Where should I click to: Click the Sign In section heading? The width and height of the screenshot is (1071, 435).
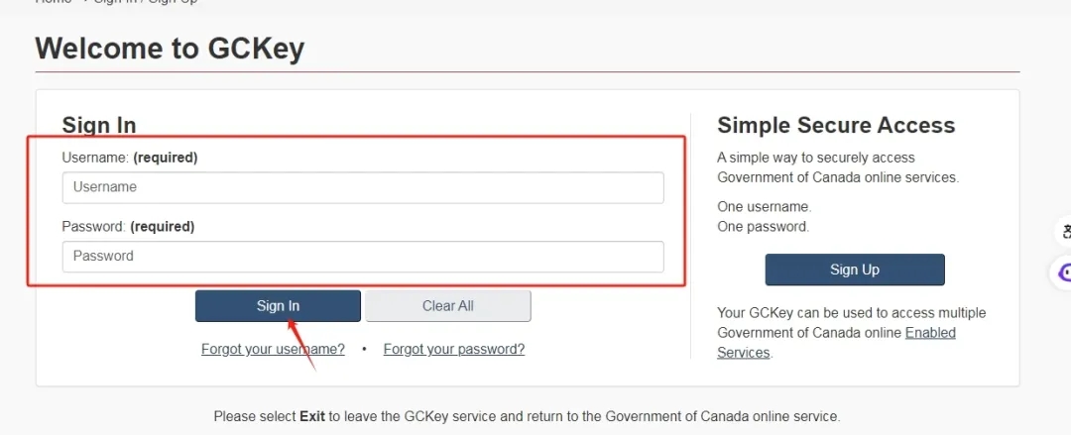[x=99, y=125]
